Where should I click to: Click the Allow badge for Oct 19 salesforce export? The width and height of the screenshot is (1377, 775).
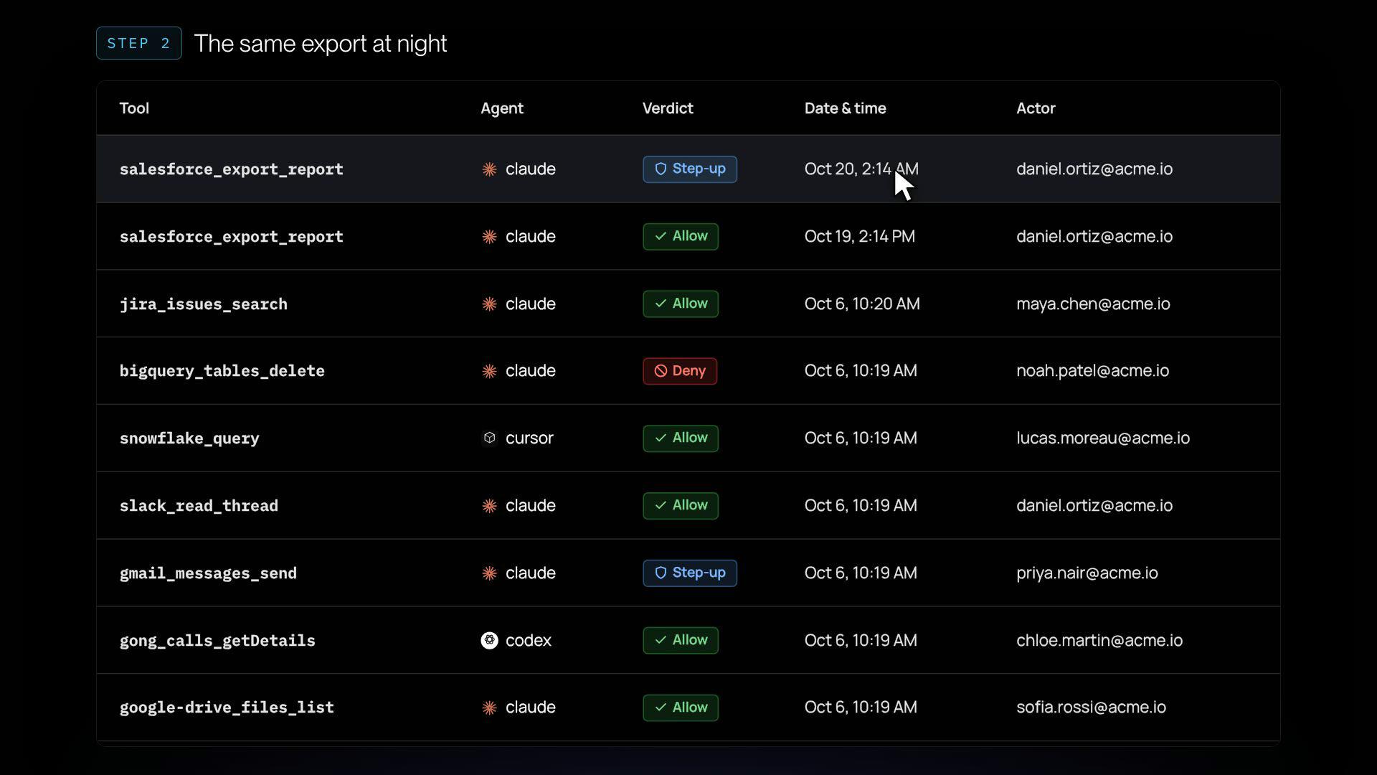tap(681, 237)
